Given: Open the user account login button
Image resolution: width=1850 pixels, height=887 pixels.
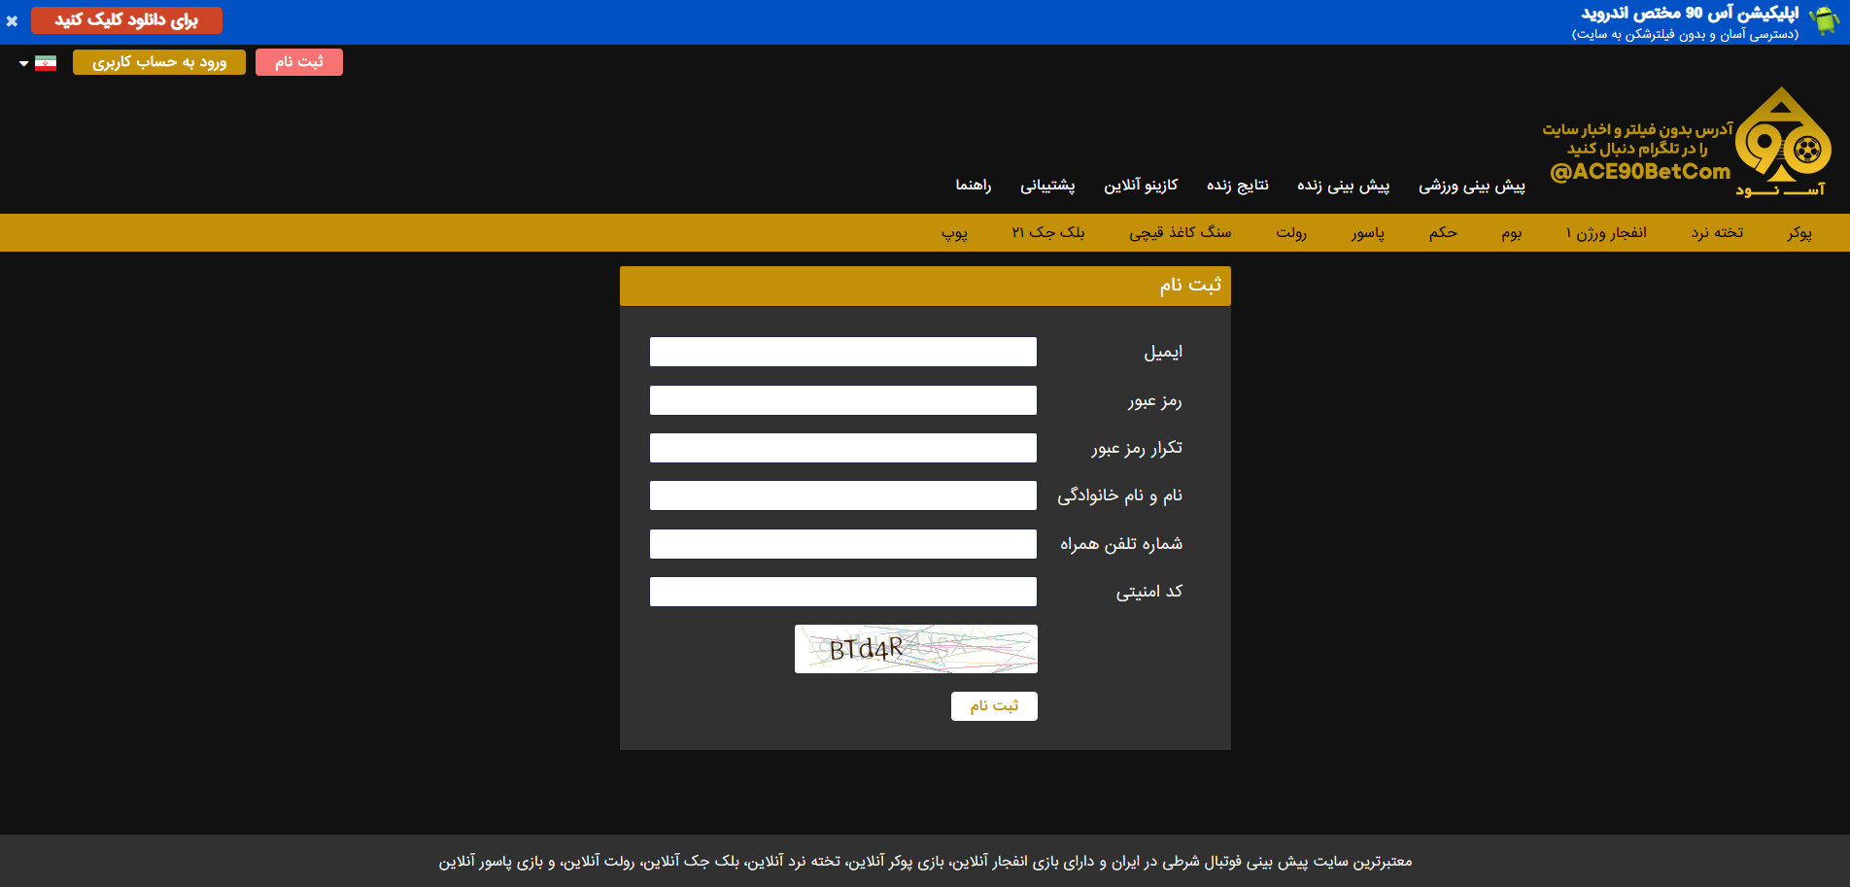Looking at the screenshot, I should (158, 62).
